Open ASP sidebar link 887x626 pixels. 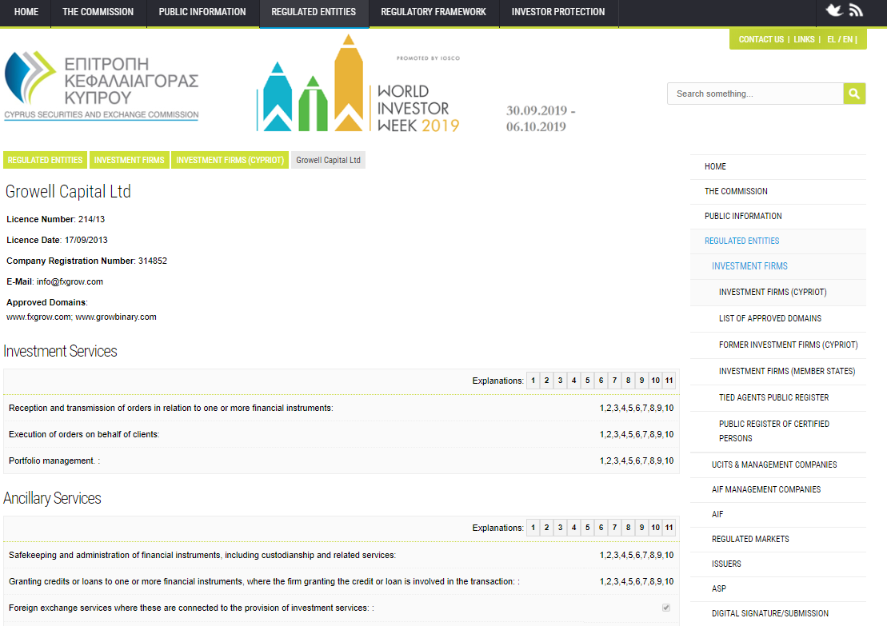click(777, 589)
